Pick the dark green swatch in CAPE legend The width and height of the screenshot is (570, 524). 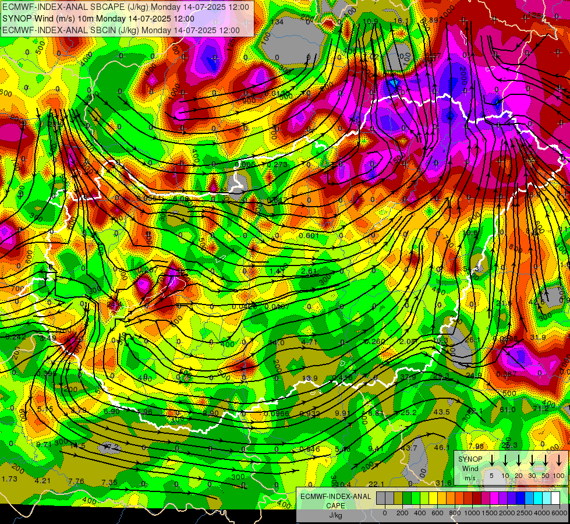pyautogui.click(x=407, y=498)
